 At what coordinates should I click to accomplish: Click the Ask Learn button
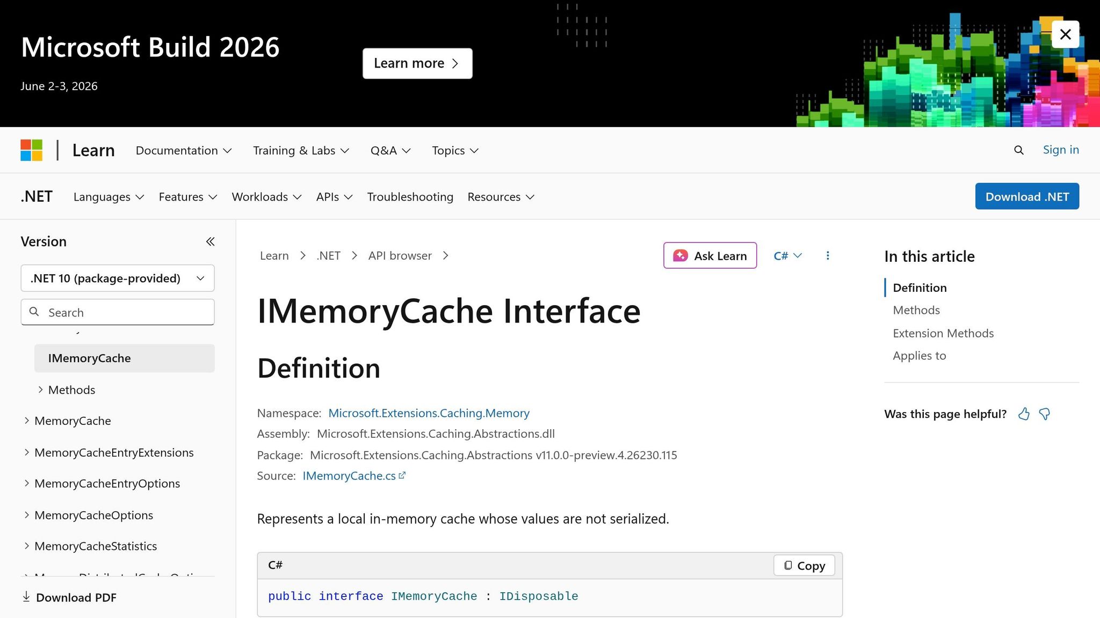(710, 255)
